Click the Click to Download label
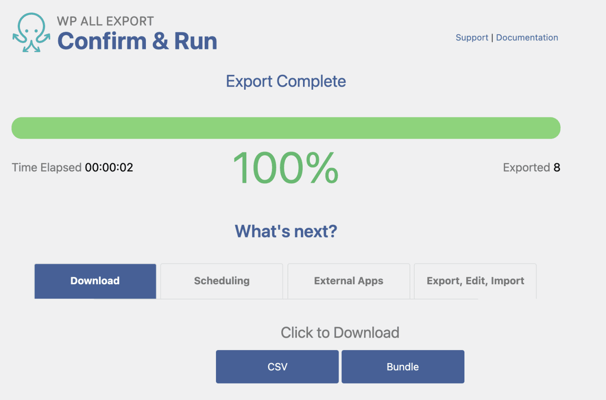 click(340, 333)
